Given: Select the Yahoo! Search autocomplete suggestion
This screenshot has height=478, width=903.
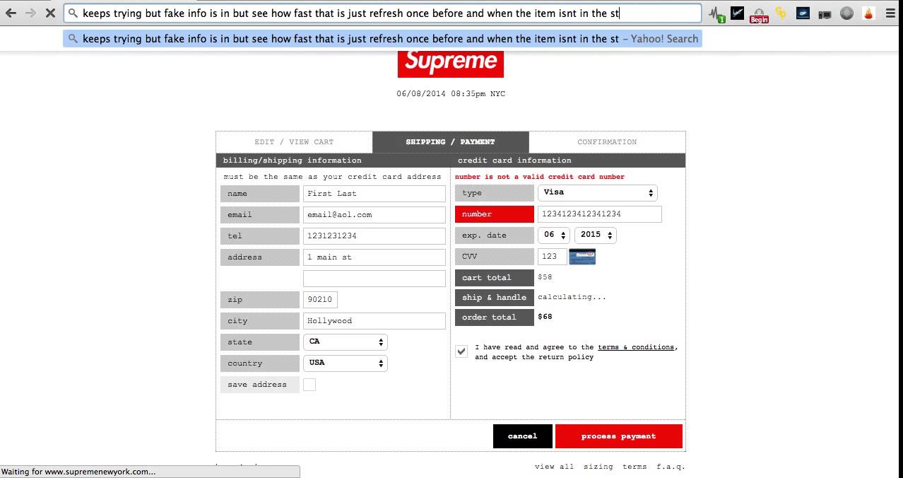Looking at the screenshot, I should click(382, 39).
